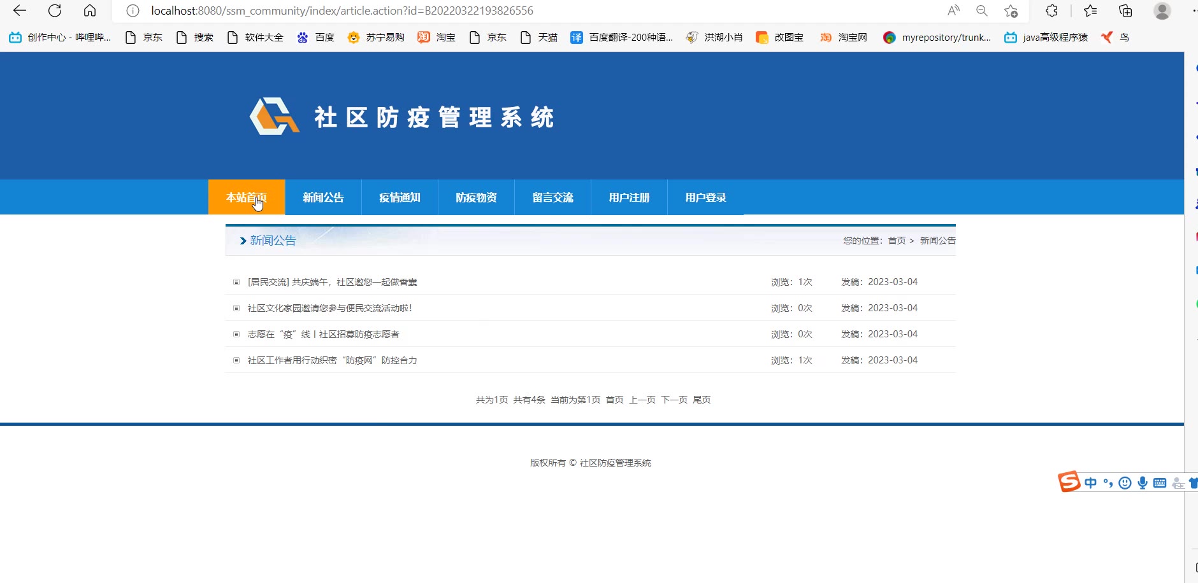
Task: Reload the page with refresh icon
Action: [x=55, y=11]
